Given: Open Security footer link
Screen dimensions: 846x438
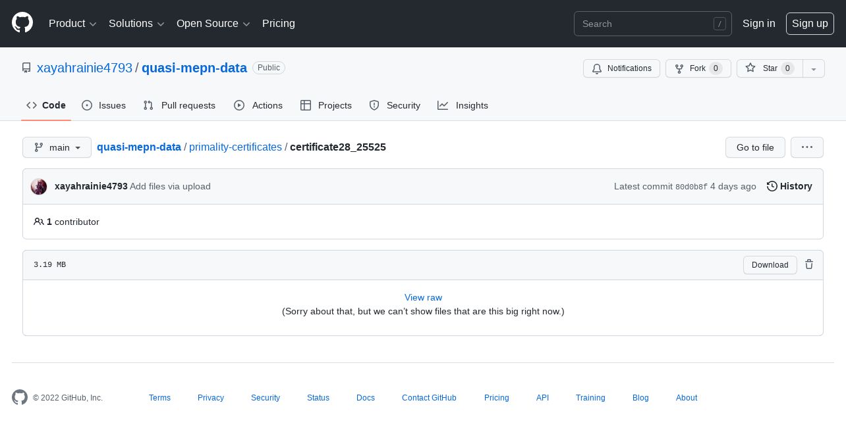Looking at the screenshot, I should pos(266,398).
